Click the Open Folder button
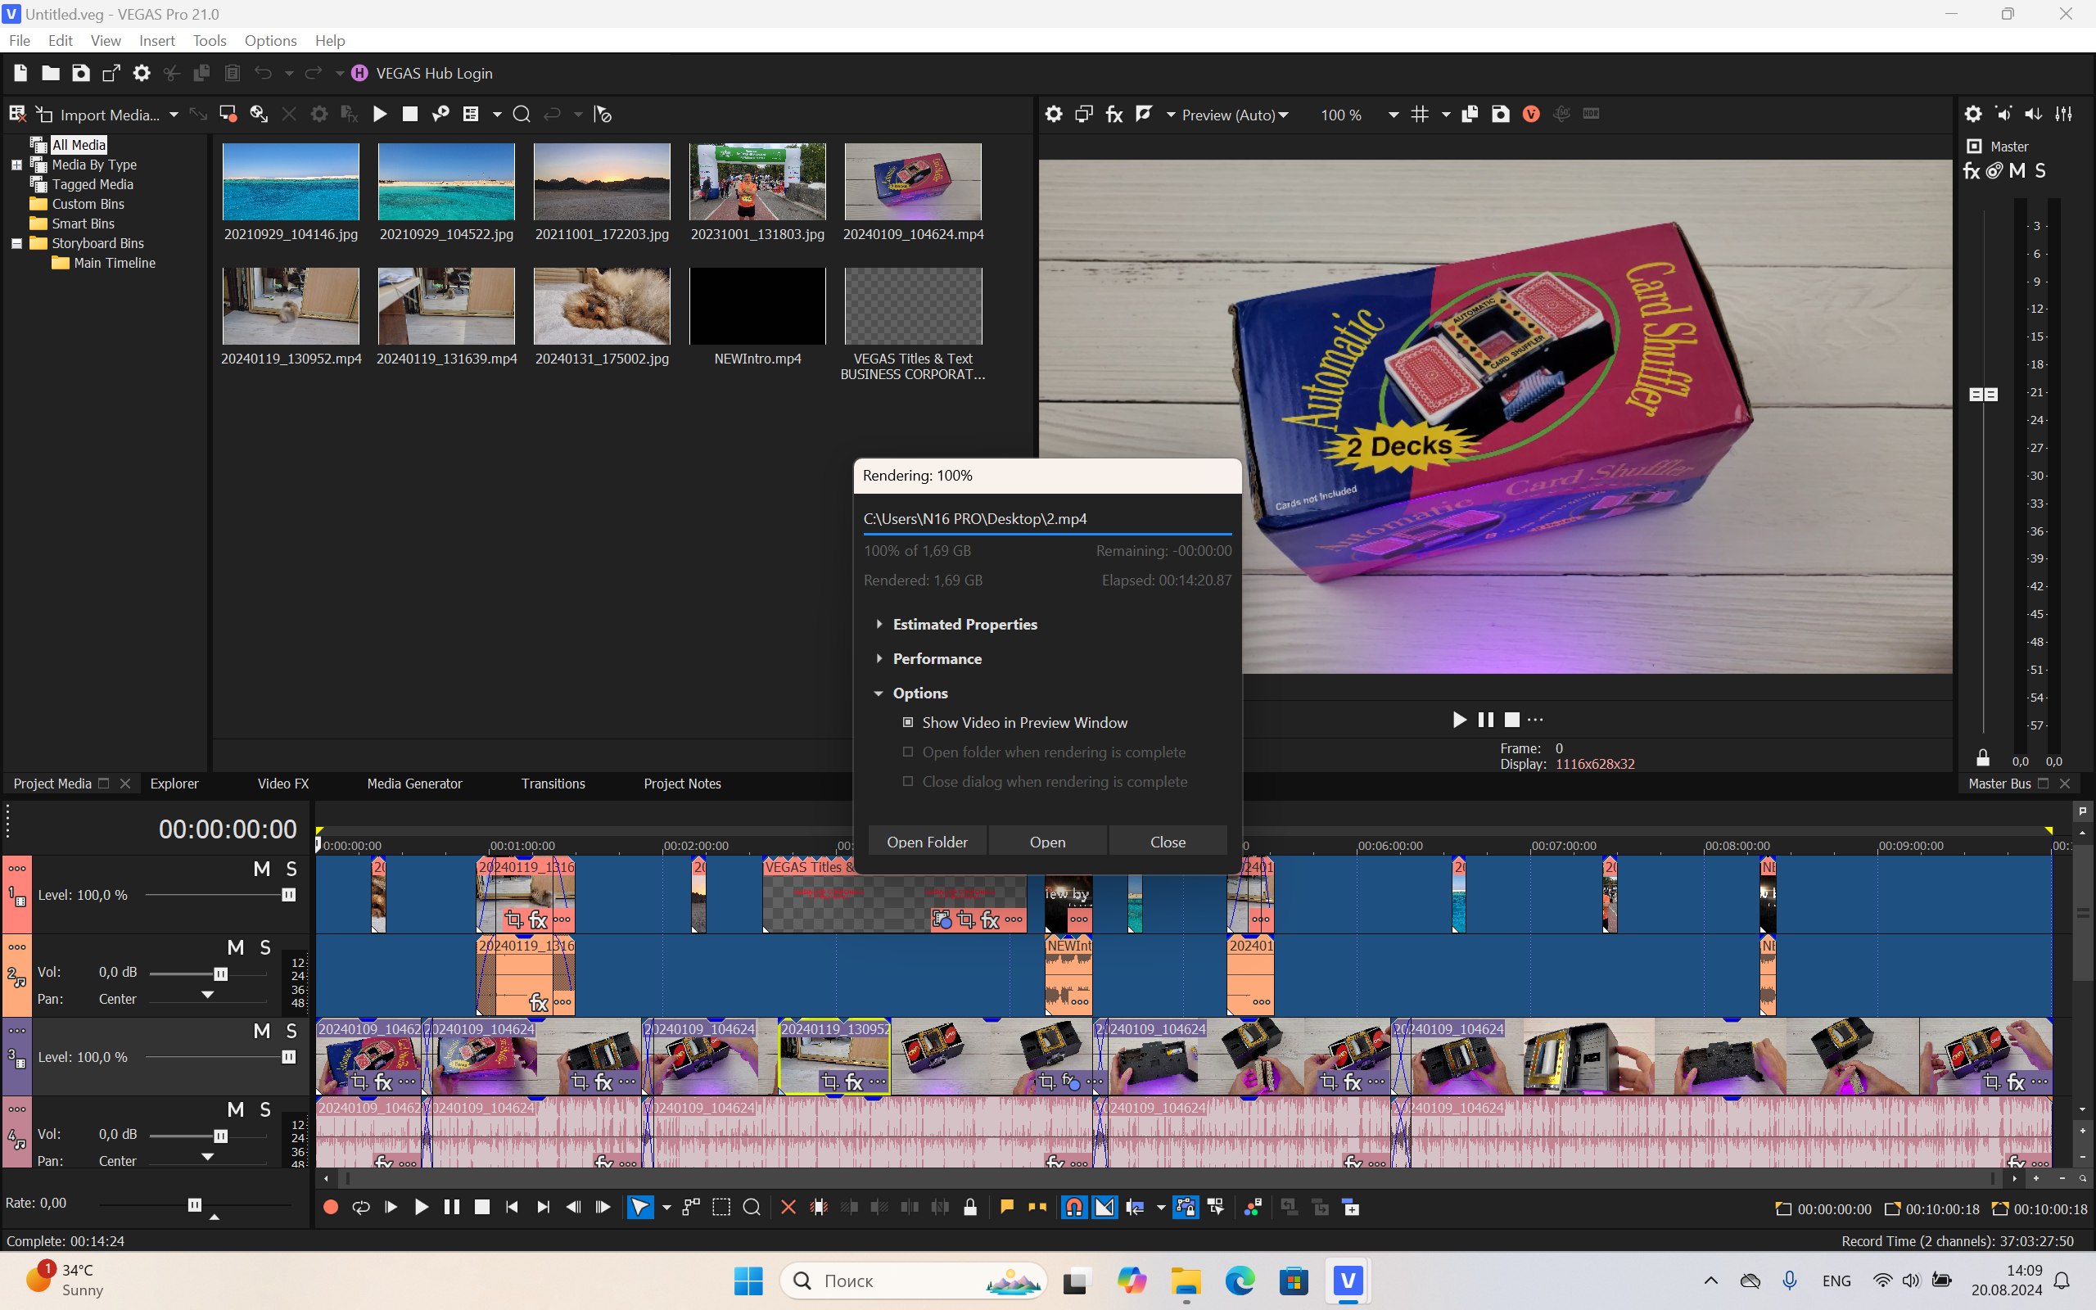2096x1310 pixels. [x=927, y=842]
